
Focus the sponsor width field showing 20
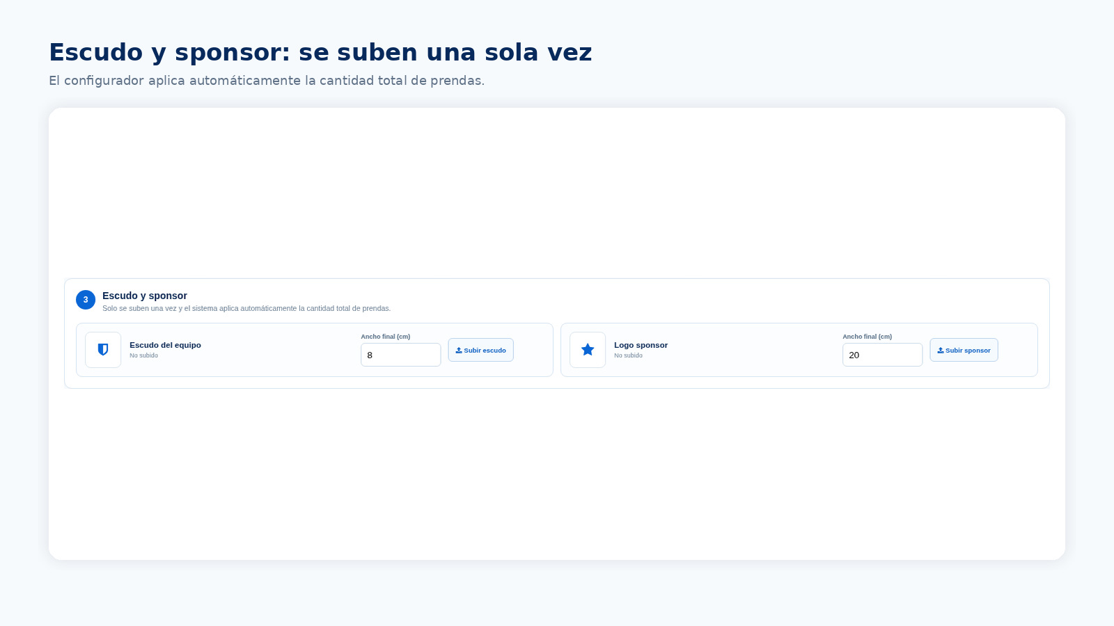click(882, 355)
